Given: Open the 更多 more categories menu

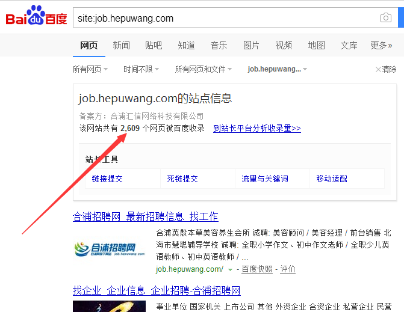Looking at the screenshot, I should (x=381, y=45).
